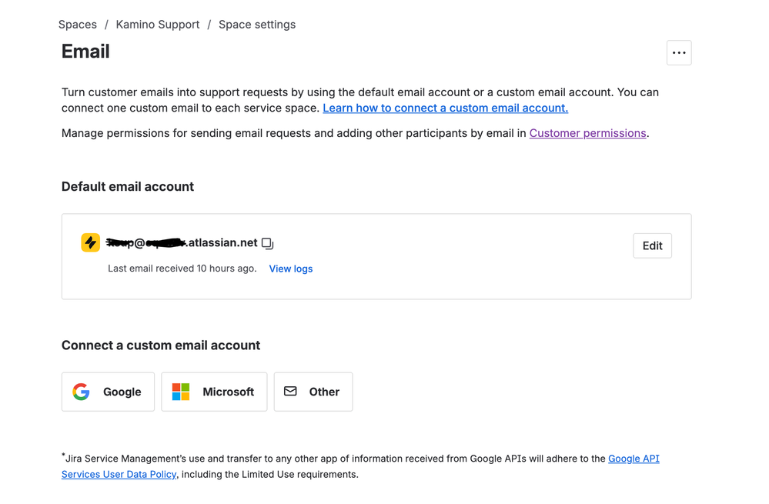Open View logs link
769x504 pixels.
[x=290, y=269]
